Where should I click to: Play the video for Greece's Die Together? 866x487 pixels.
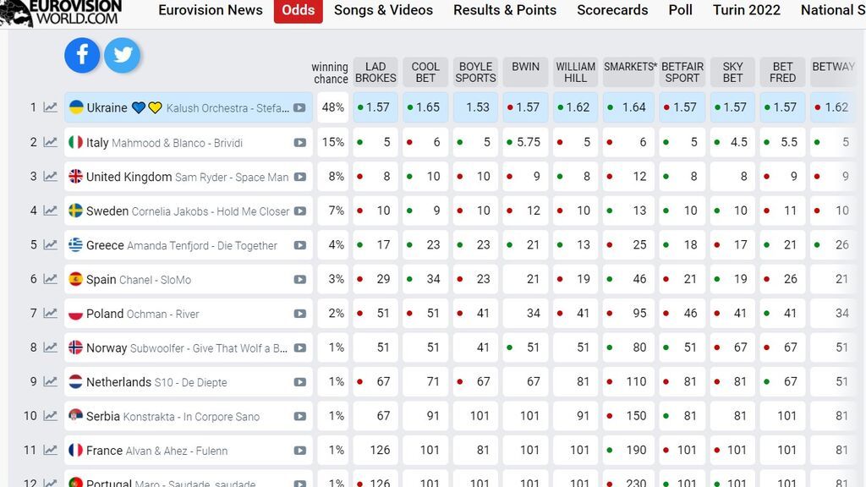300,245
